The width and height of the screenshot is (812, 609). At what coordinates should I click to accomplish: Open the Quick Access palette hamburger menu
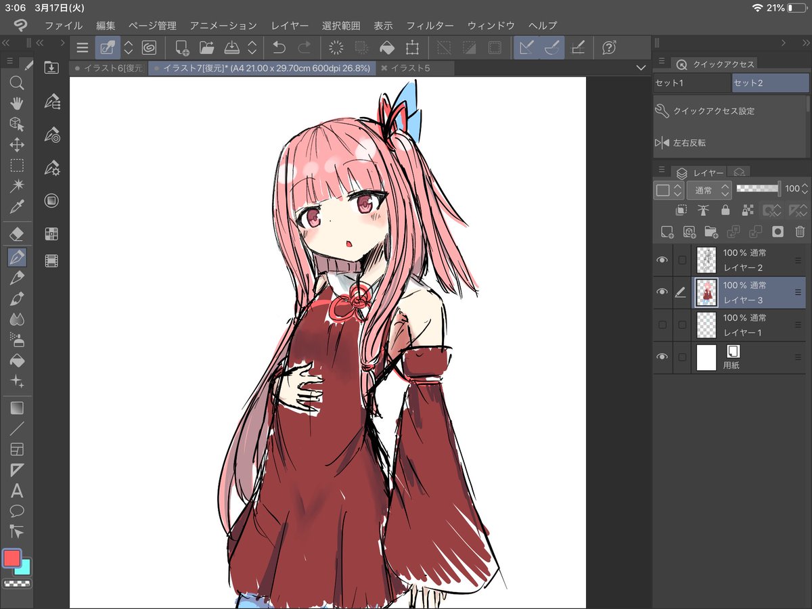click(662, 61)
